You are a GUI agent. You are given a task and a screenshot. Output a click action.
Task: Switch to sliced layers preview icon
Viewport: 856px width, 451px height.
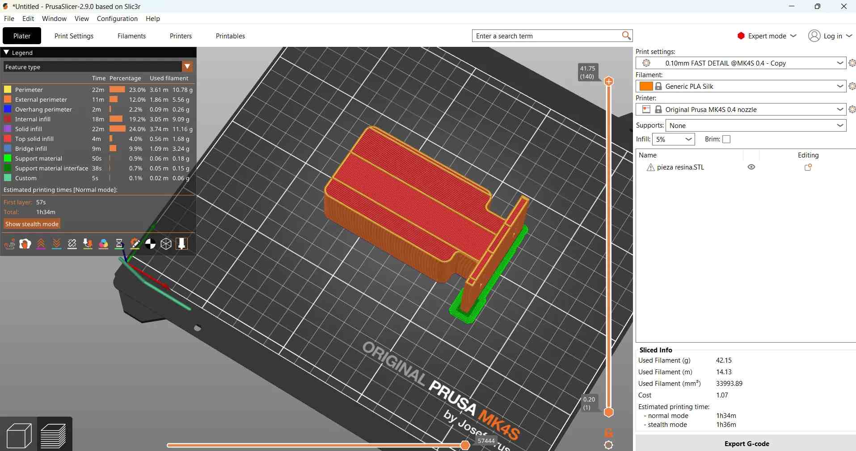(x=54, y=435)
